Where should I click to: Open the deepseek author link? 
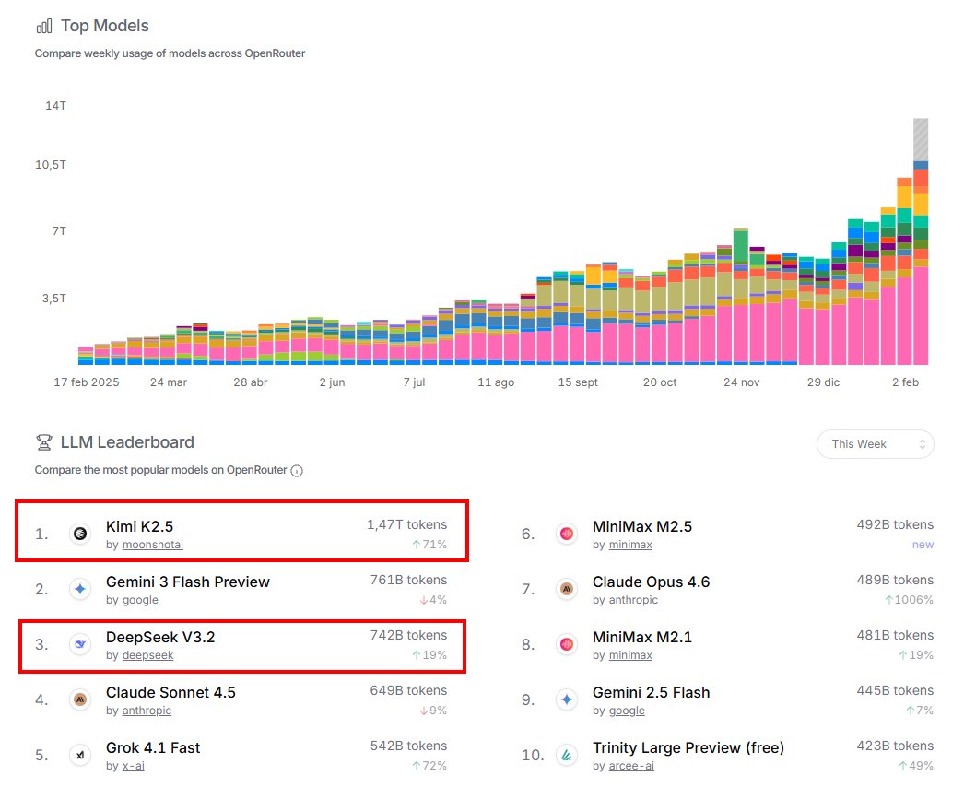[x=147, y=655]
